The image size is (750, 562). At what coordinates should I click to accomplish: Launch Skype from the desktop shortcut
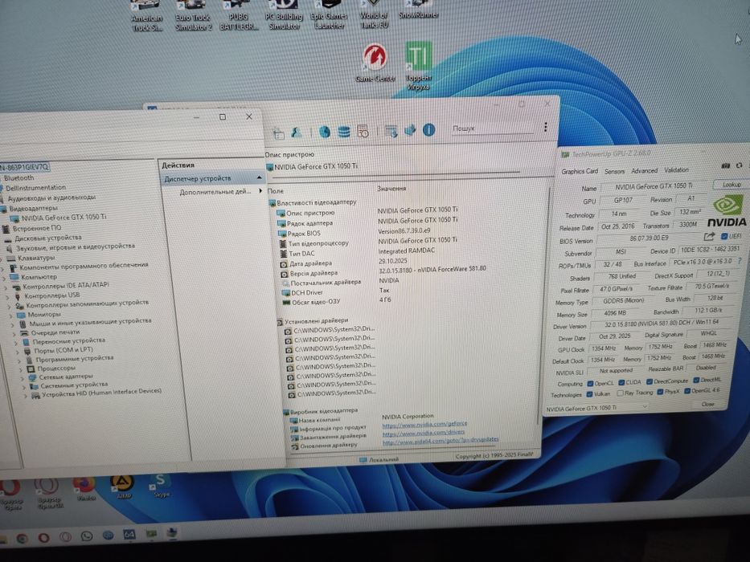(x=161, y=485)
